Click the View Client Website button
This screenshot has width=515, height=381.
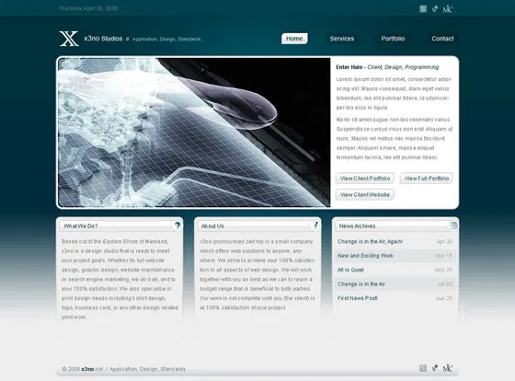pos(365,194)
